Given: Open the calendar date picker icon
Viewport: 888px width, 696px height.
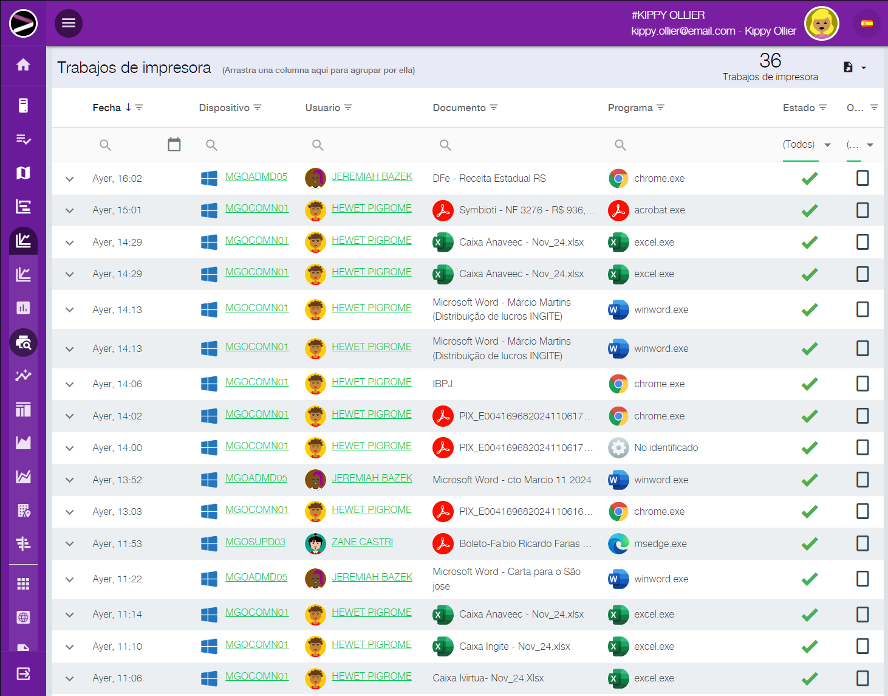Looking at the screenshot, I should (x=174, y=145).
